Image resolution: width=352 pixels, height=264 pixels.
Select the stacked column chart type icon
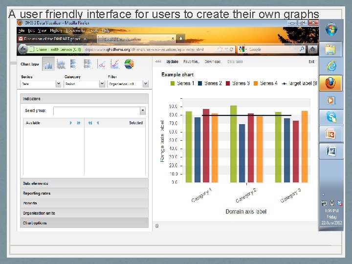(61, 64)
